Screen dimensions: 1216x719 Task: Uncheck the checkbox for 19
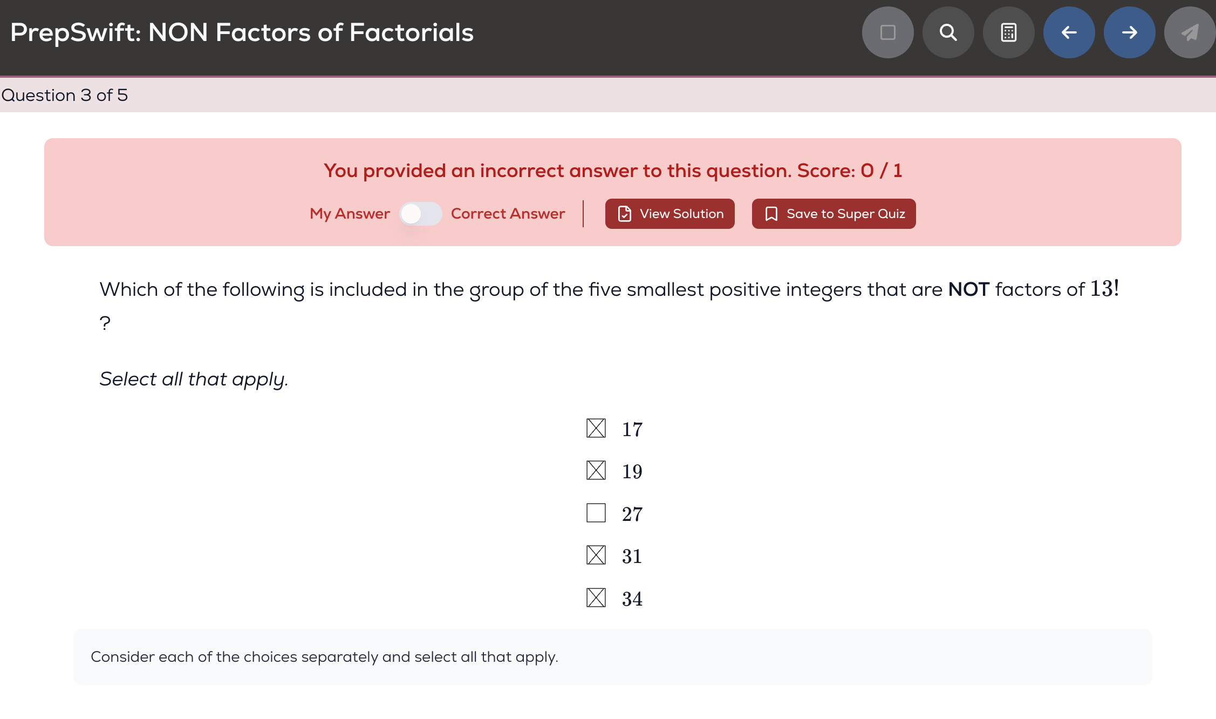coord(596,471)
